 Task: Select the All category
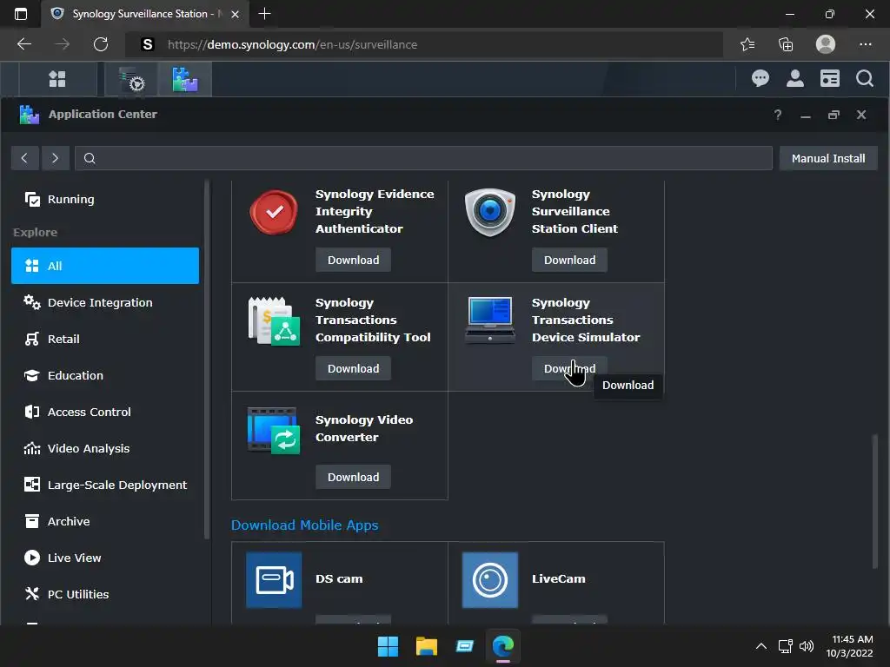pos(105,266)
